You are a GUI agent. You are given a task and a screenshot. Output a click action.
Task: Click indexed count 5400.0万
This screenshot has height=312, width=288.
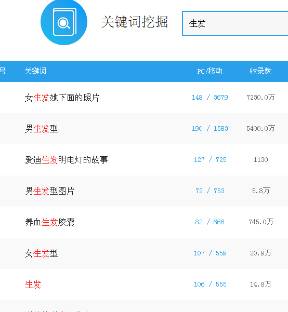260,129
